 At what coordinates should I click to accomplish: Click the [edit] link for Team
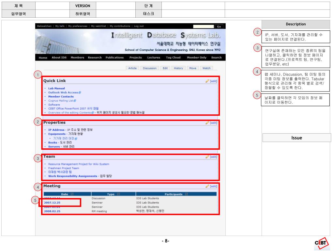pyautogui.click(x=213, y=157)
